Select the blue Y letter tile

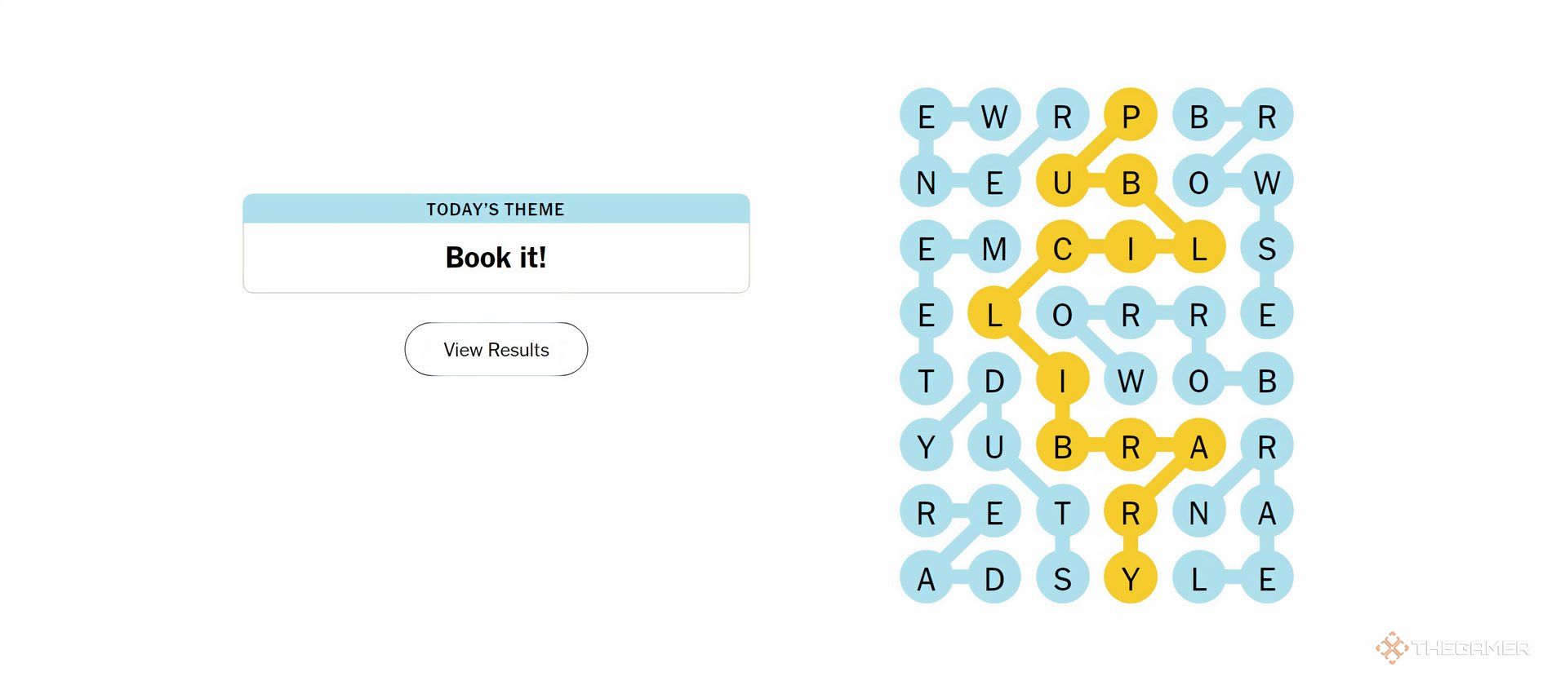click(x=926, y=446)
